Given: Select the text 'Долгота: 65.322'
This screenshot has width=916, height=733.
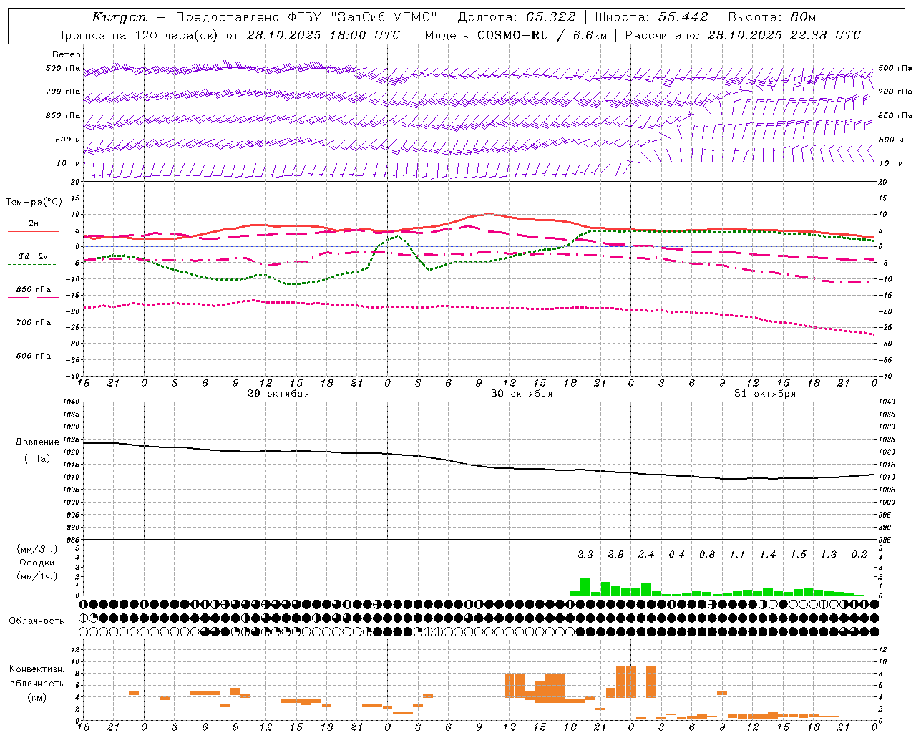Looking at the screenshot, I should (x=517, y=17).
